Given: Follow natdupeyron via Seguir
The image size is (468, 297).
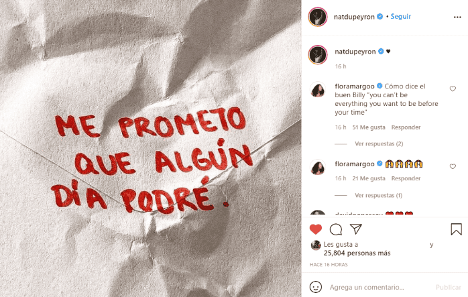Looking at the screenshot, I should click(401, 16).
